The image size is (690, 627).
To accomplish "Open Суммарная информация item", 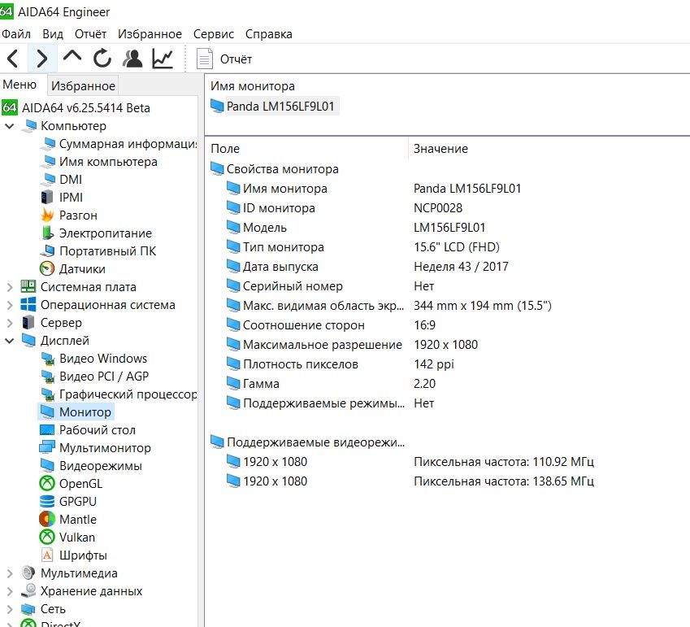I will point(119,144).
